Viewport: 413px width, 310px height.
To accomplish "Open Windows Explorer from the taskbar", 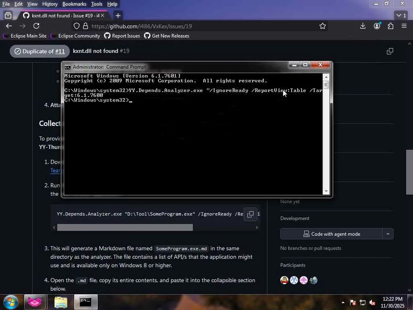I will coord(61,302).
